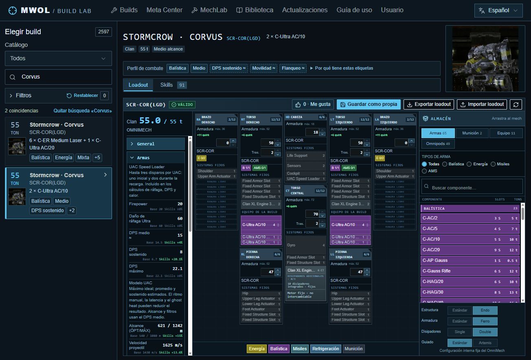Select Todas weapon type radio
The width and height of the screenshot is (531, 360).
[x=424, y=164]
